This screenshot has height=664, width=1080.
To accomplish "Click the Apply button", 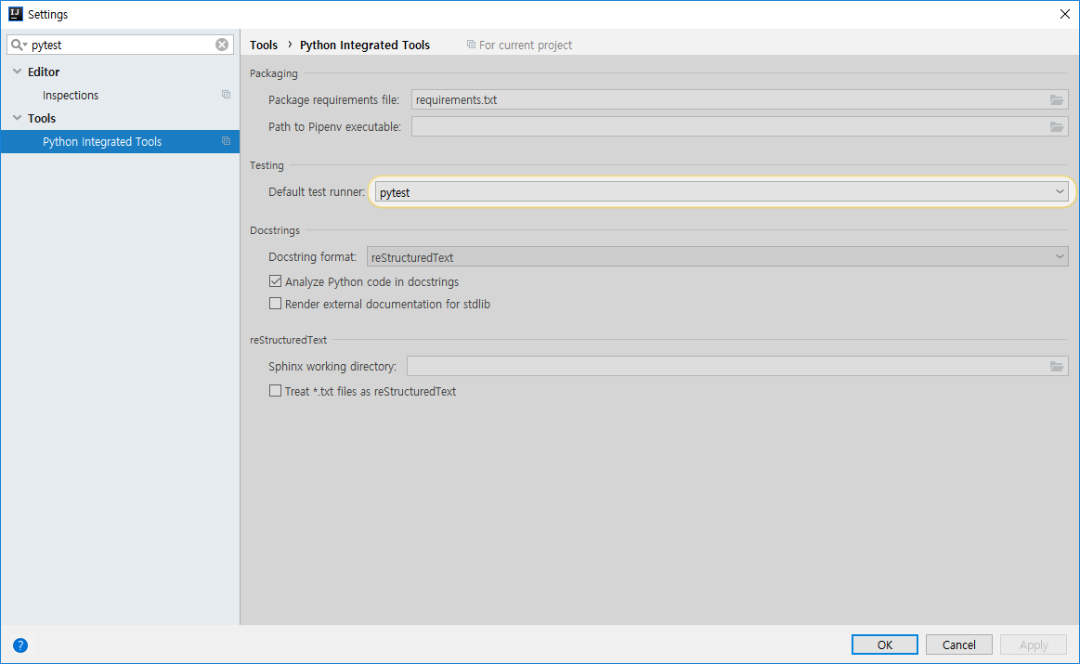I will click(x=1034, y=644).
